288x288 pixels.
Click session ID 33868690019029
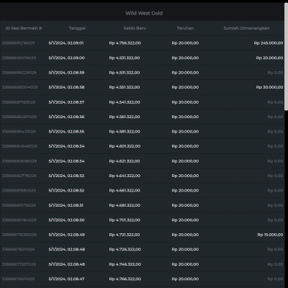[x=19, y=58]
